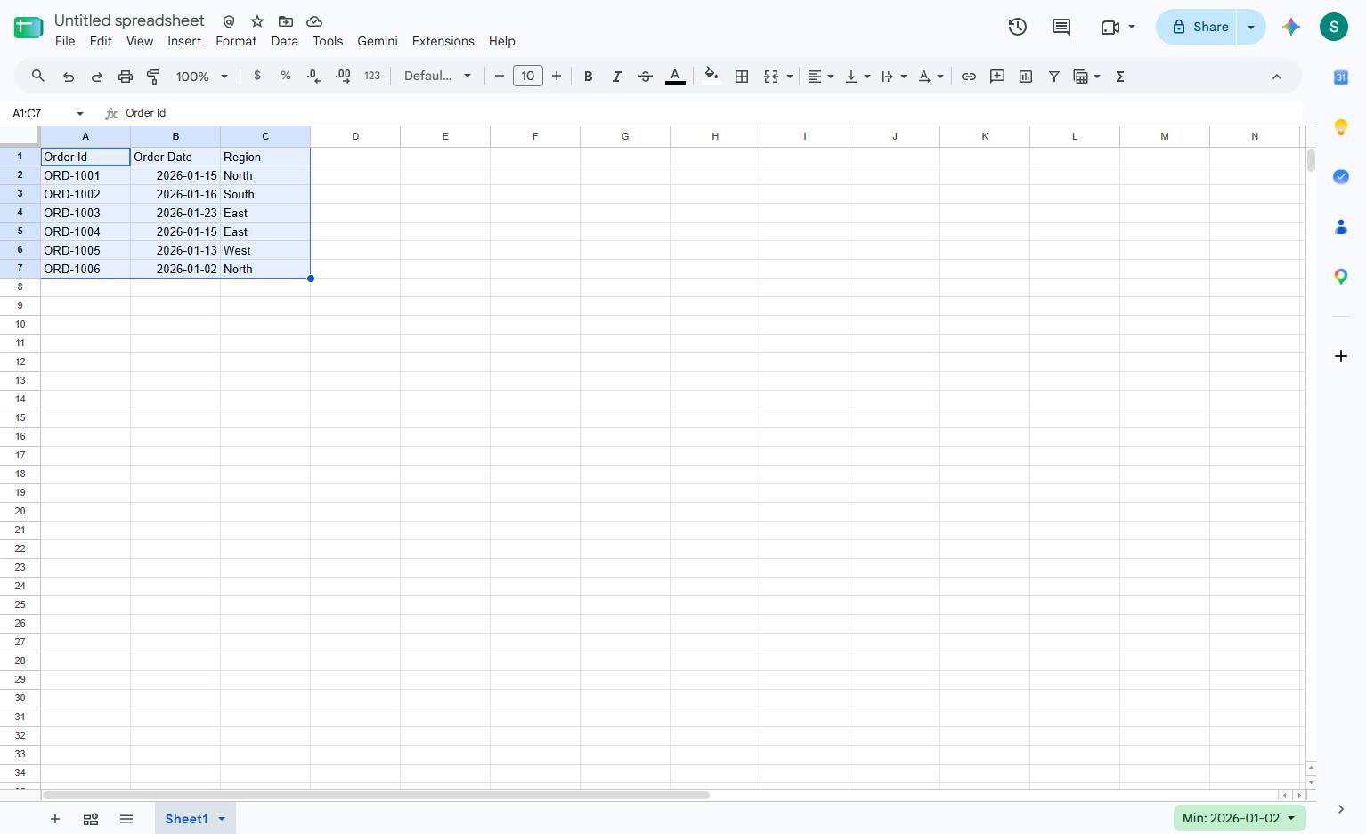This screenshot has width=1366, height=834.
Task: Toggle bold formatting
Action: [x=588, y=77]
